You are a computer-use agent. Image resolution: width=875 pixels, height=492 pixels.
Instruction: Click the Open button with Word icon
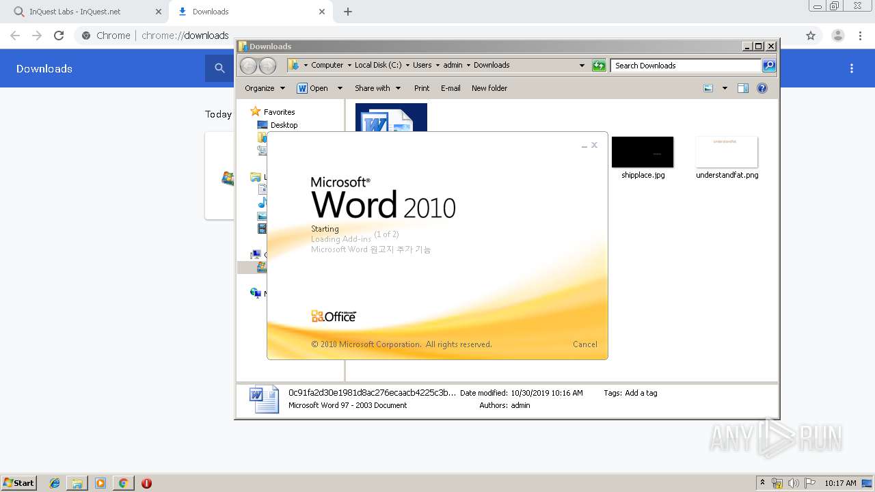[x=312, y=88]
